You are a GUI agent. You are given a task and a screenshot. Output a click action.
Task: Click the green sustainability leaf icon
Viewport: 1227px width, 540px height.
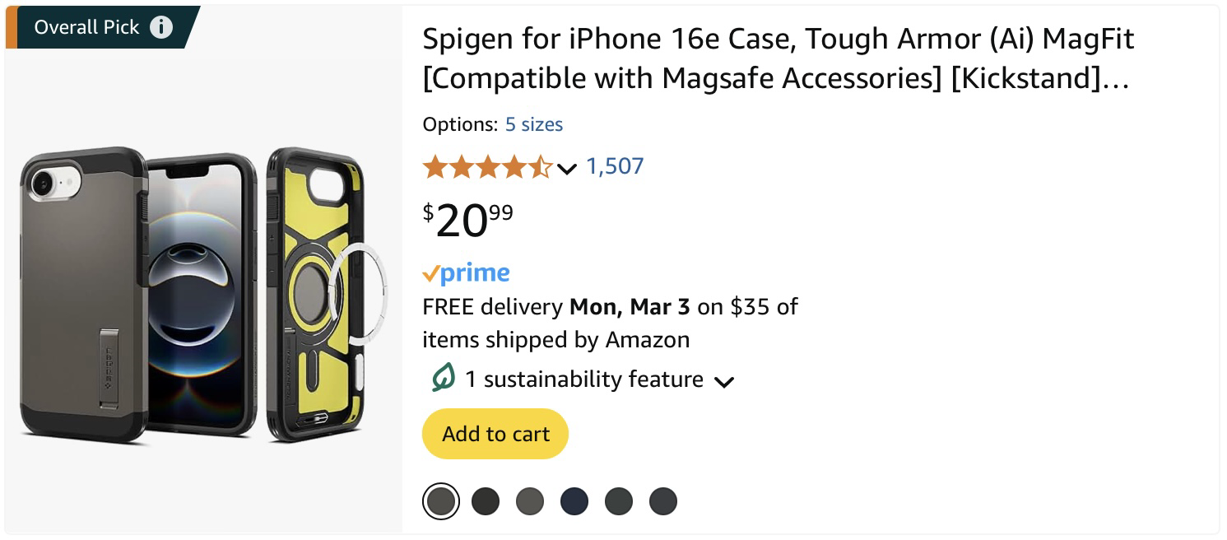442,378
